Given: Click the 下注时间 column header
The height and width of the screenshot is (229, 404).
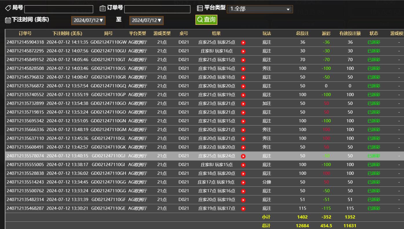Looking at the screenshot, I should 67,33.
